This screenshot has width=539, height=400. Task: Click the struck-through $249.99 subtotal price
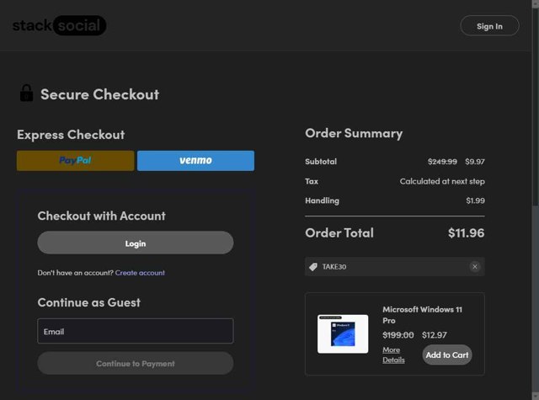442,162
